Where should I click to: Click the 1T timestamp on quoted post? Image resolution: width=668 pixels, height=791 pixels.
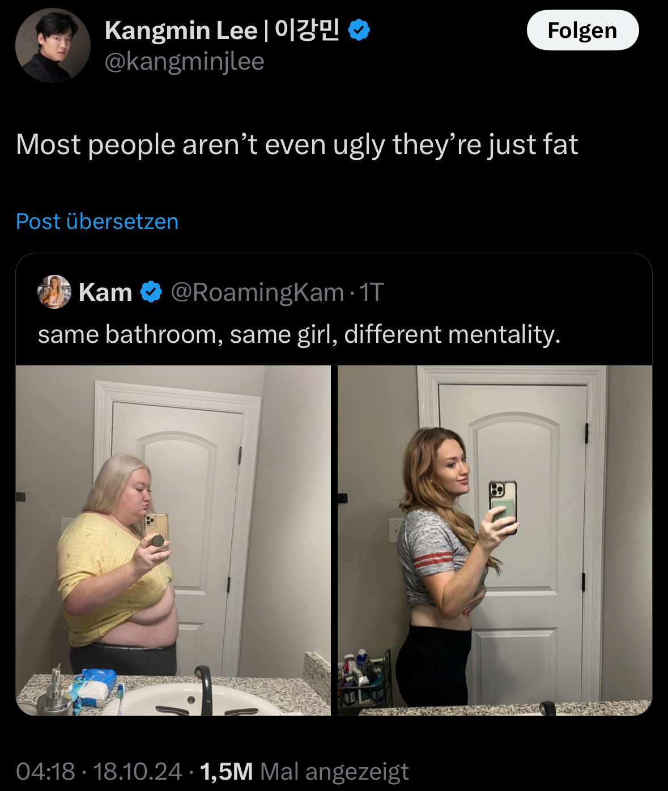(x=372, y=292)
